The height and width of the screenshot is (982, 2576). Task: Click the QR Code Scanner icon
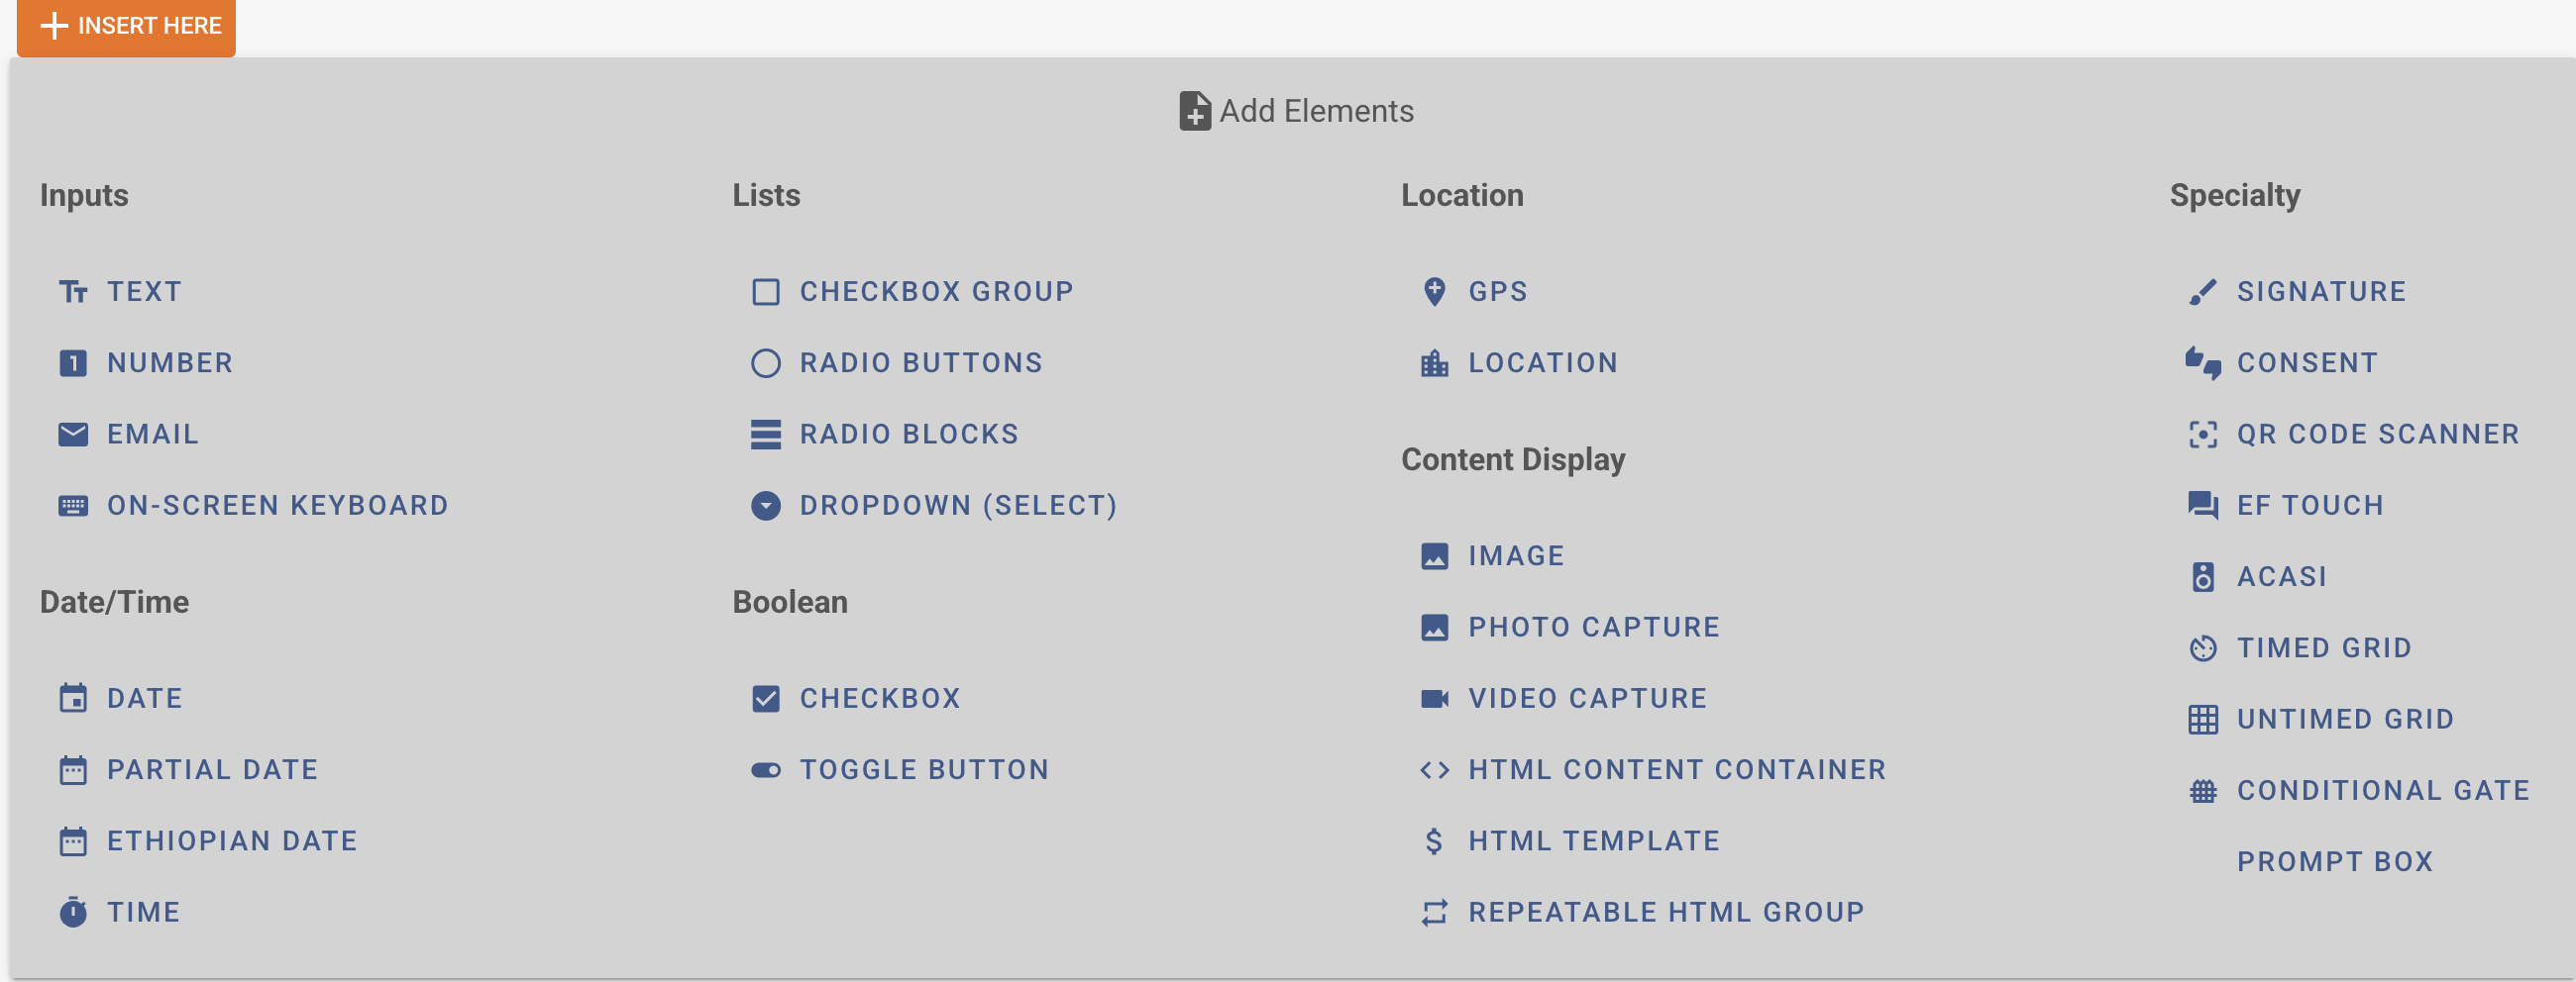(2202, 435)
